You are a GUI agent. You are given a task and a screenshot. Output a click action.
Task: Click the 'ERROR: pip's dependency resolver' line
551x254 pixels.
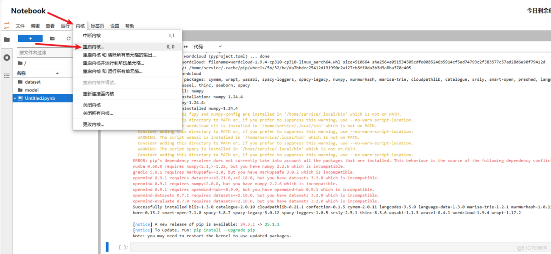coord(342,160)
